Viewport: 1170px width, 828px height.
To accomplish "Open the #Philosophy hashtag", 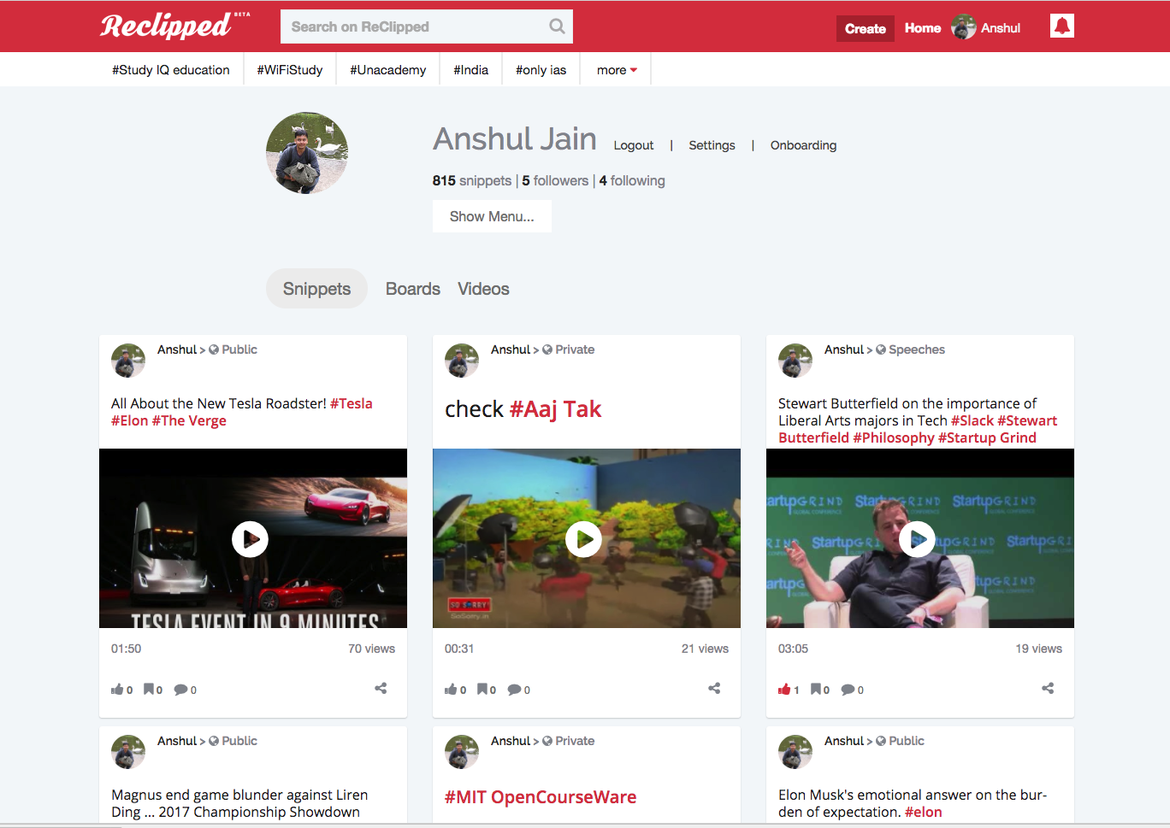I will (894, 437).
